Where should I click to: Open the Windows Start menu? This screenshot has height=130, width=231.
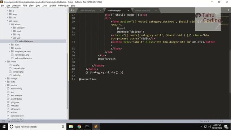4,127
